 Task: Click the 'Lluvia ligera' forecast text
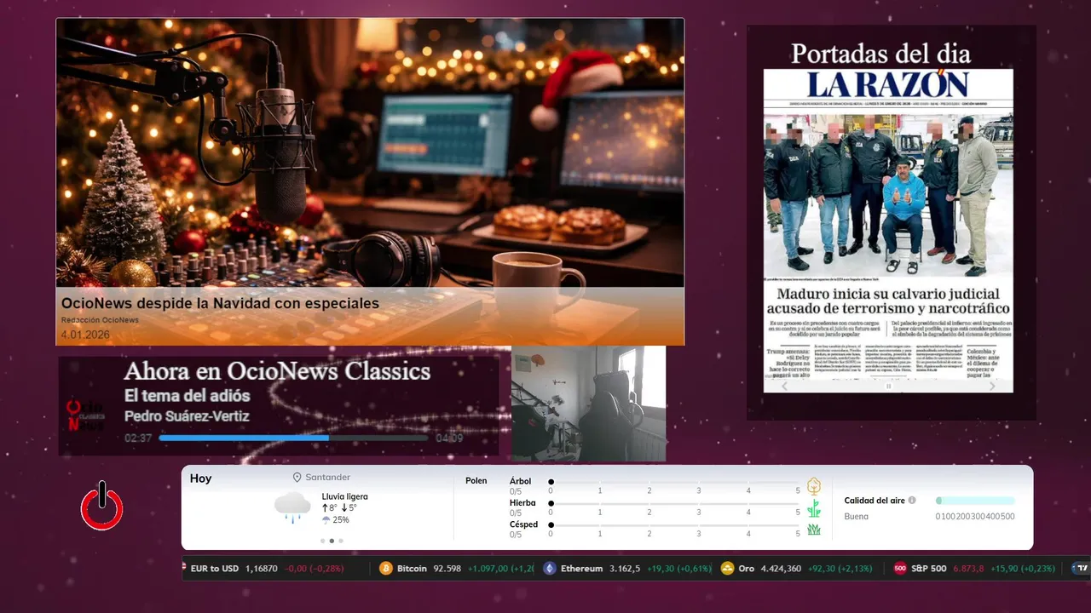tap(345, 496)
